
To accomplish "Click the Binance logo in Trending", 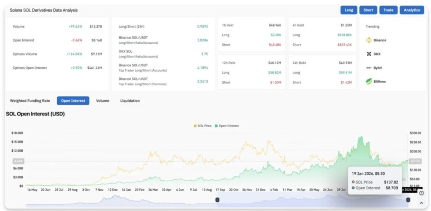I will point(369,40).
